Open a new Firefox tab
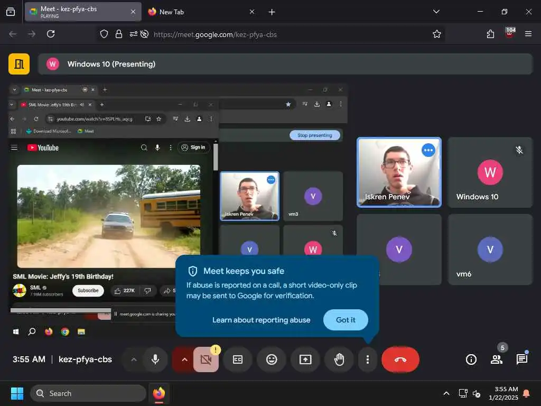Image resolution: width=541 pixels, height=406 pixels. point(272,12)
